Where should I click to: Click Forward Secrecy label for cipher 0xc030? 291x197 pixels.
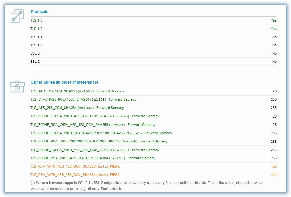pyautogui.click(x=142, y=158)
